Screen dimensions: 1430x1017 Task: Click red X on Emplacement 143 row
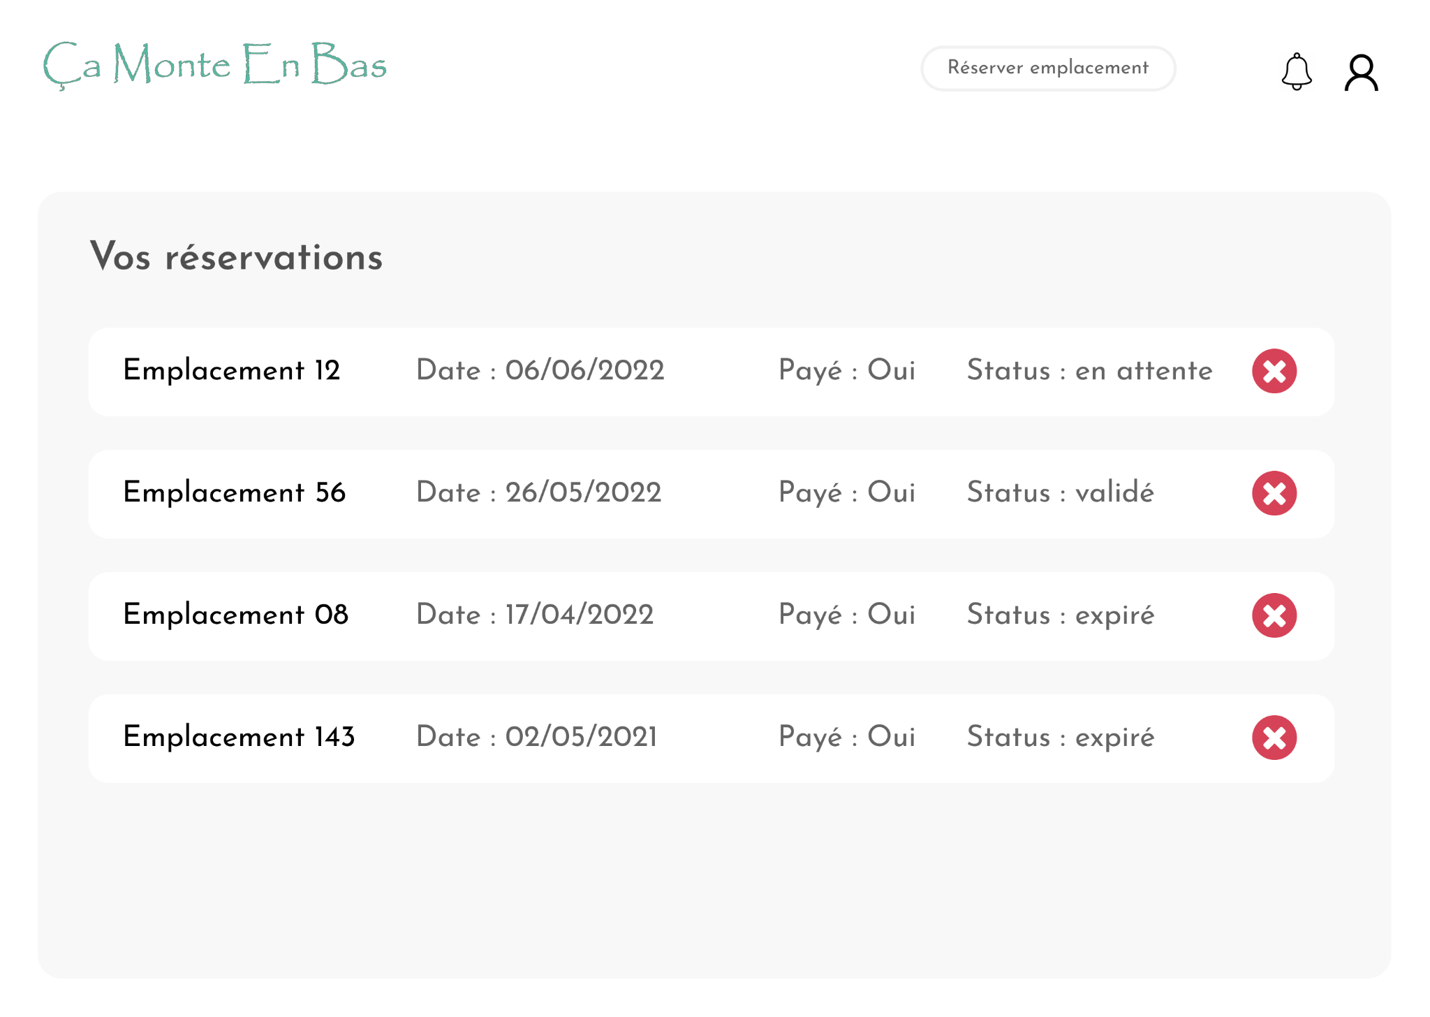pos(1274,738)
